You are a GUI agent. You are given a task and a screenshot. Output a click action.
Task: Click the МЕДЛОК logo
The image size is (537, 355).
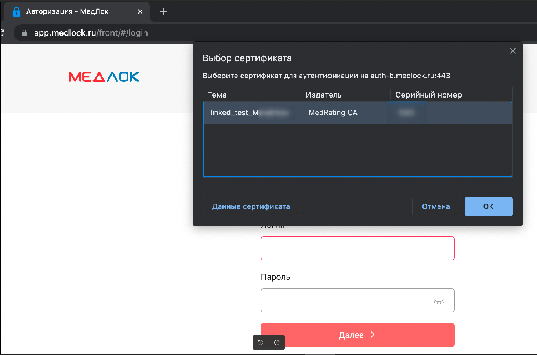pyautogui.click(x=104, y=77)
